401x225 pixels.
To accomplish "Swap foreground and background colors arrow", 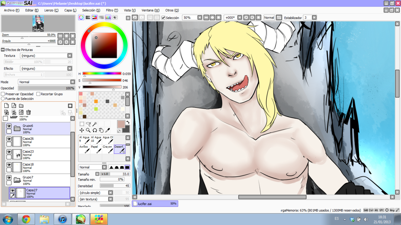I will click(x=128, y=122).
